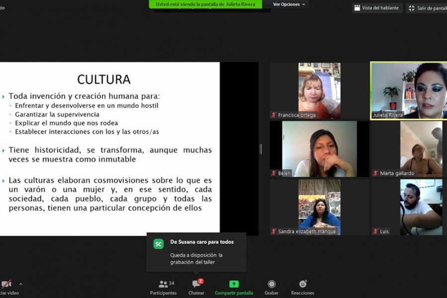Click muted mic icon beside Francisca ortega
Viewport: 447px width, 298px height.
tap(273, 115)
